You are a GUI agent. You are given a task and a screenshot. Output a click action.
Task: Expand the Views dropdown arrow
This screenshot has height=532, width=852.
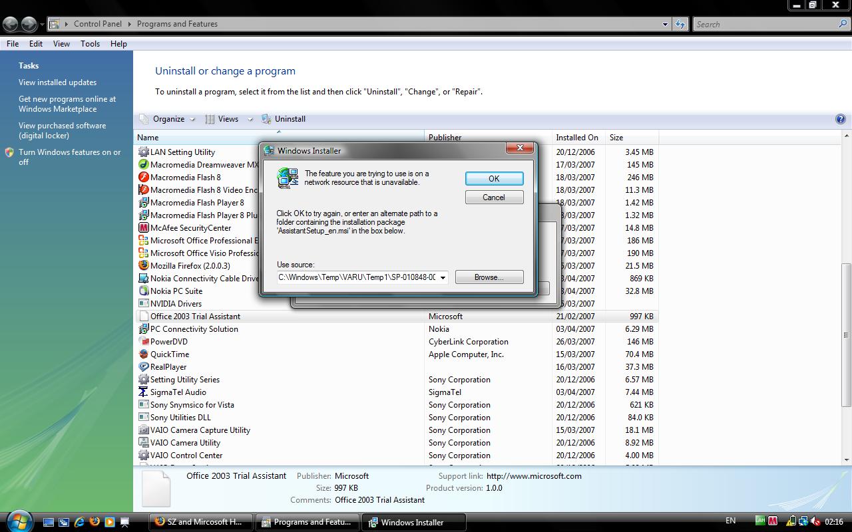pyautogui.click(x=250, y=120)
